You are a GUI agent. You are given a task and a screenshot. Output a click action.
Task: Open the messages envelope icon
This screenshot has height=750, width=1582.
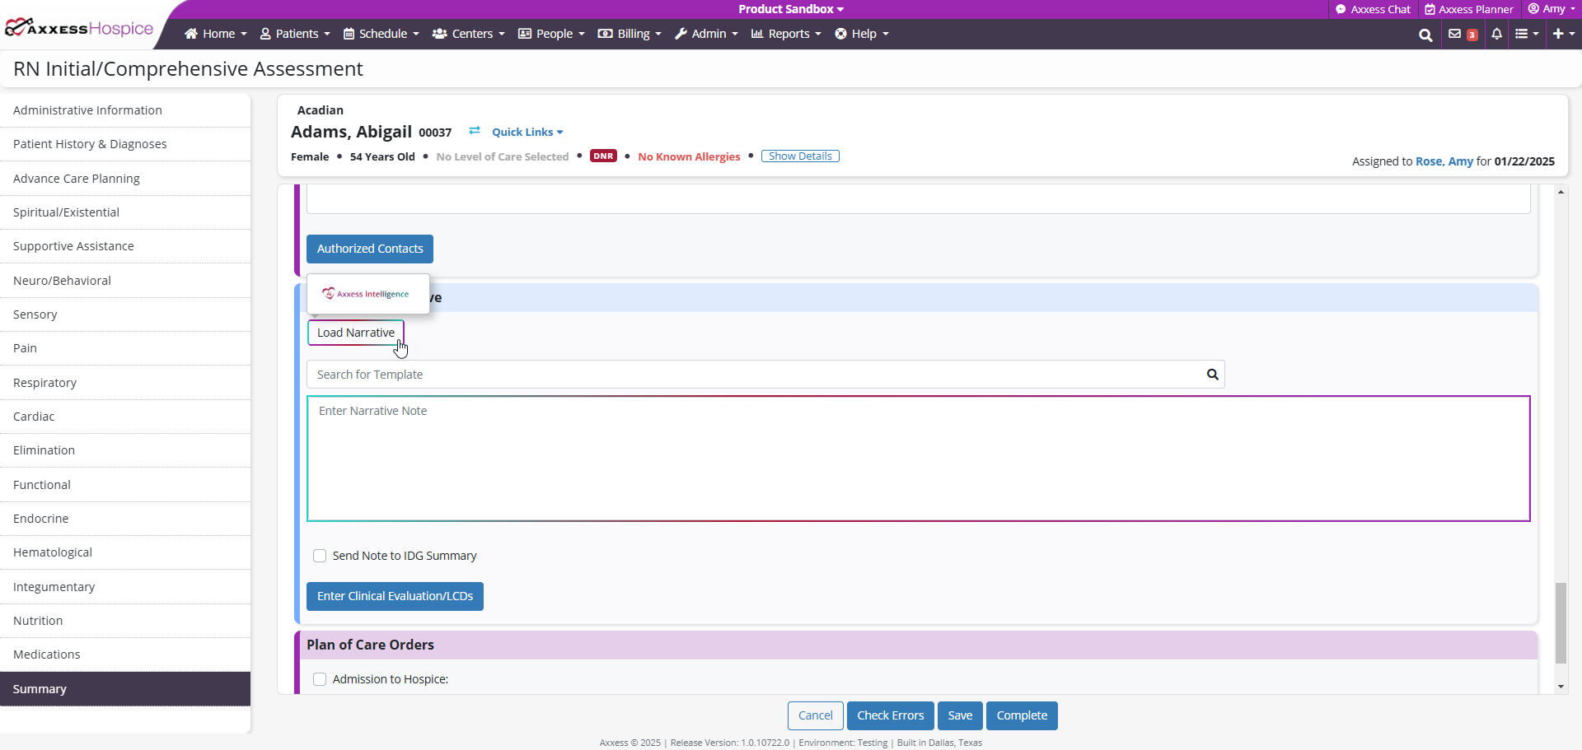[1454, 34]
